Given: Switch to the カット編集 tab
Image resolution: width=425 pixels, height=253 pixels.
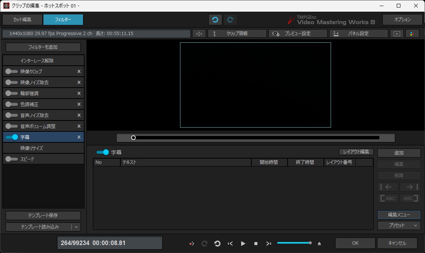Looking at the screenshot, I should point(22,20).
